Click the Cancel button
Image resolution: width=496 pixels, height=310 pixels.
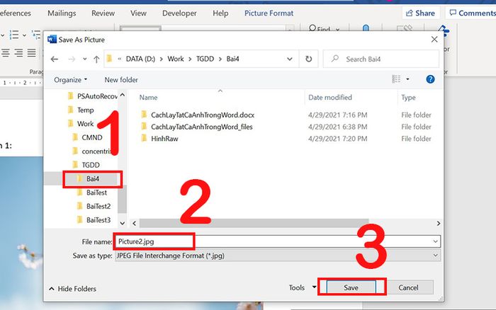[408, 287]
